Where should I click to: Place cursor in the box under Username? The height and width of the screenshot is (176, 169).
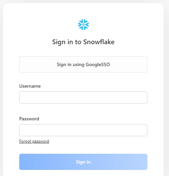click(x=83, y=97)
